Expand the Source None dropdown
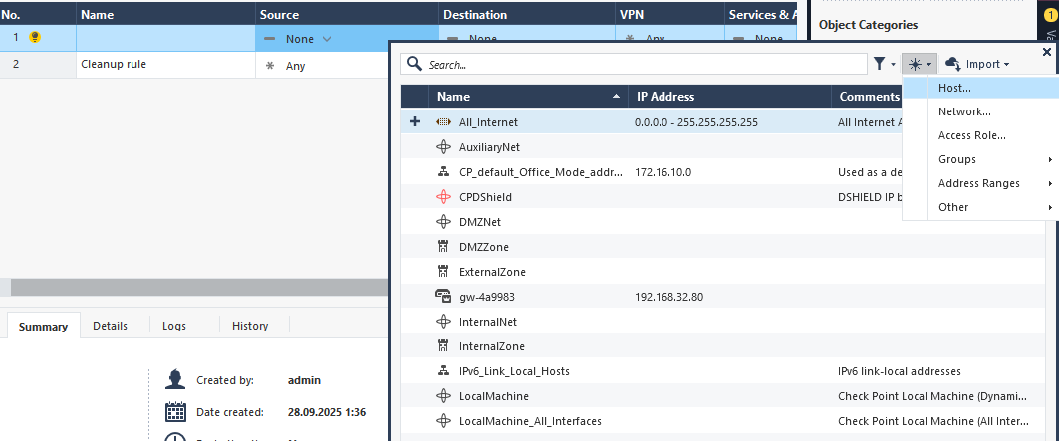The image size is (1059, 441). tap(327, 39)
